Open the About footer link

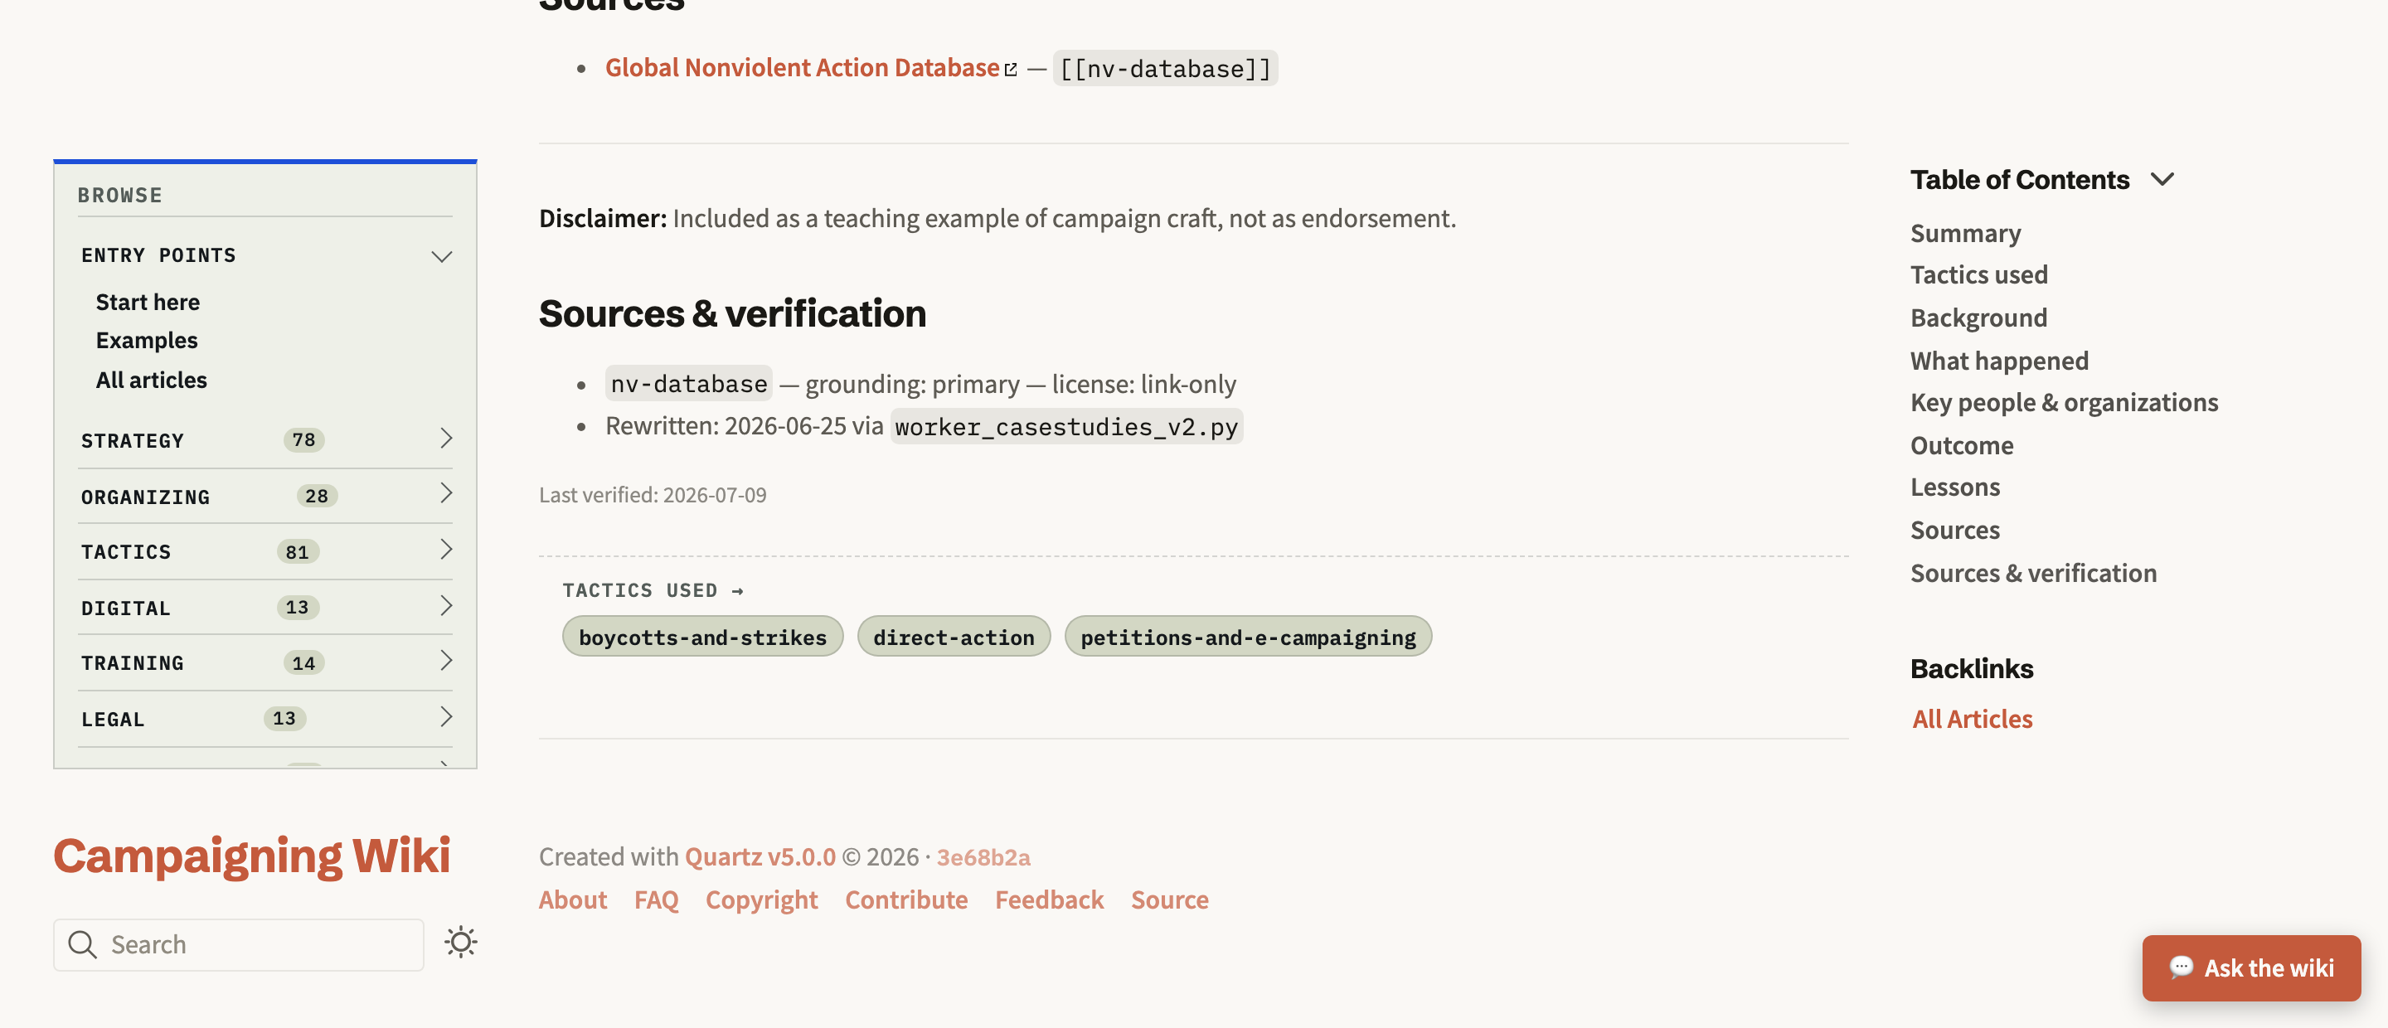point(572,899)
